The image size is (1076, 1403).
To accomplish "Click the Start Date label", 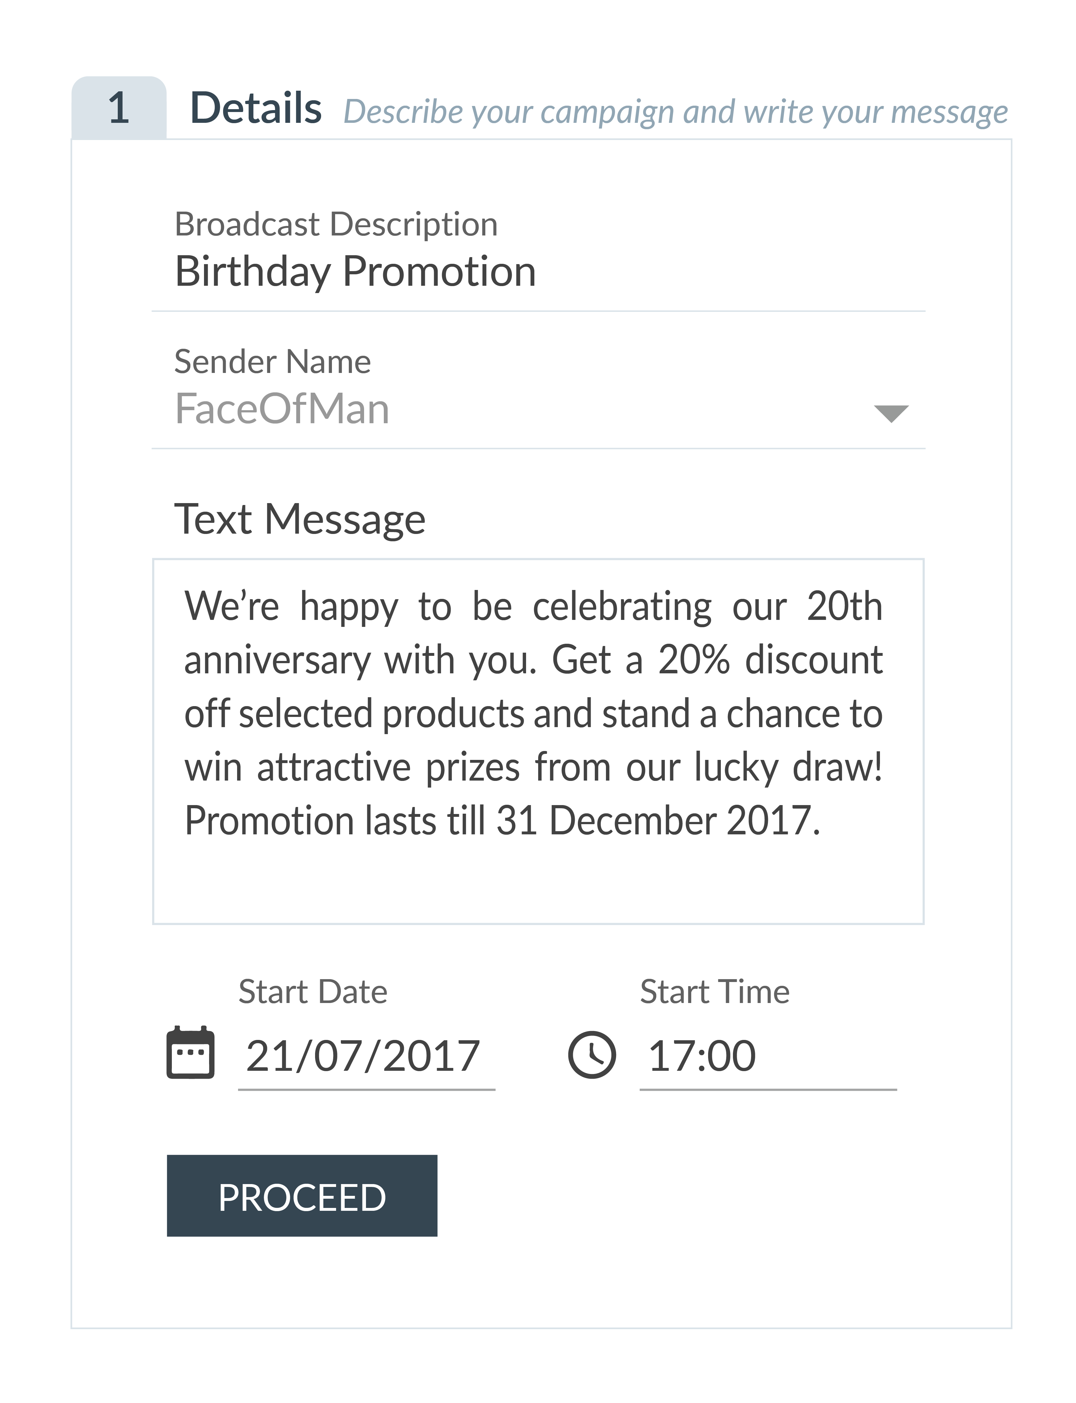I will click(313, 991).
